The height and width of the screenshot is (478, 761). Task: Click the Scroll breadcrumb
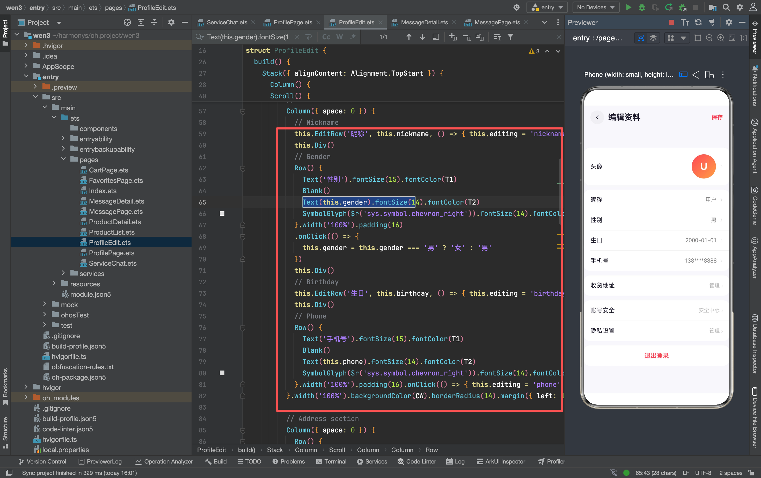[337, 450]
